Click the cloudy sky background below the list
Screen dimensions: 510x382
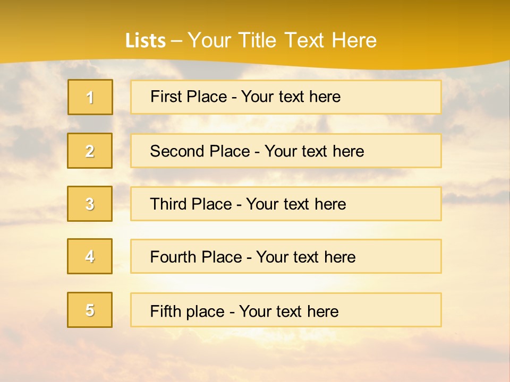point(255,355)
